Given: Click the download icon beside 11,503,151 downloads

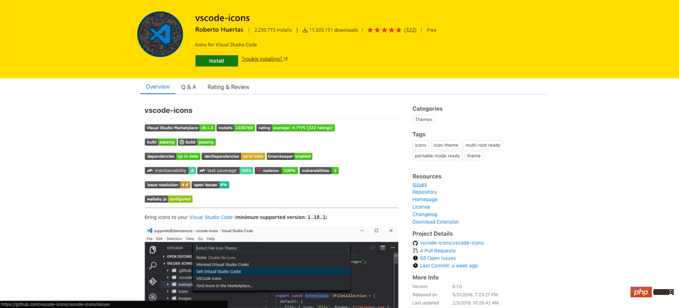Looking at the screenshot, I should point(305,30).
